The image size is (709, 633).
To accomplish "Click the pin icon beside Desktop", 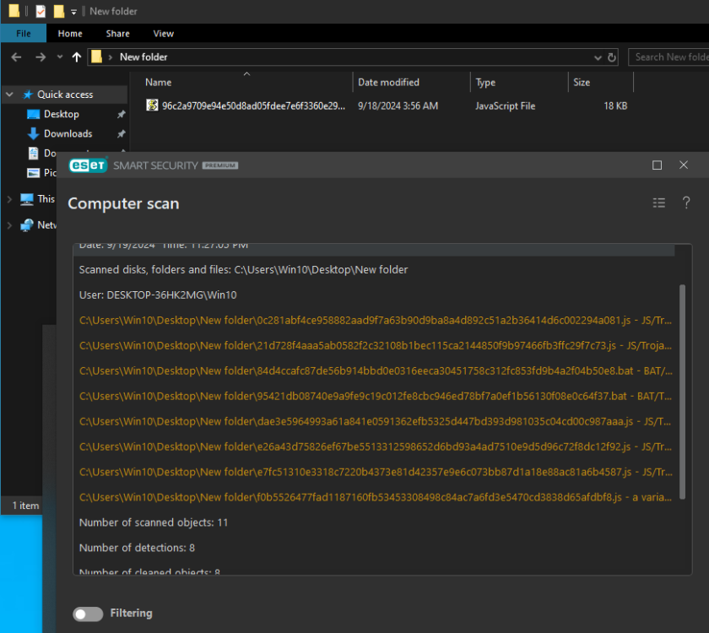I will 121,115.
